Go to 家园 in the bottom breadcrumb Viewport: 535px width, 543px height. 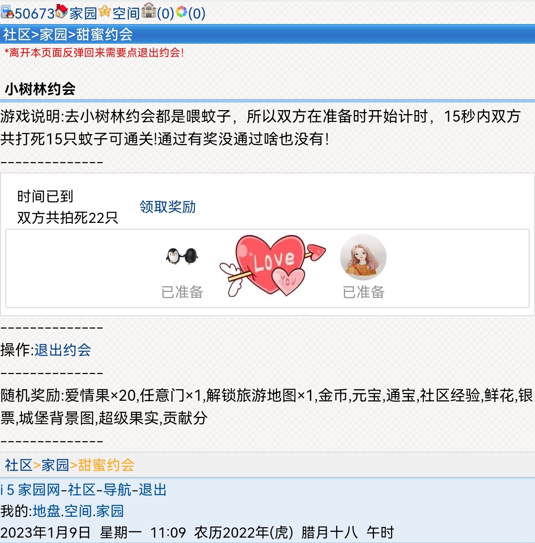pos(55,465)
